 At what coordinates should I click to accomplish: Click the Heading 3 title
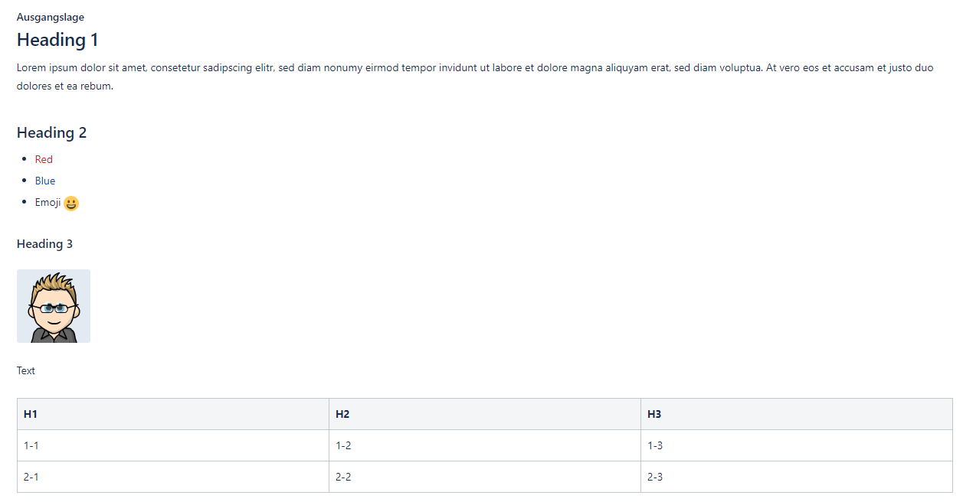(44, 244)
